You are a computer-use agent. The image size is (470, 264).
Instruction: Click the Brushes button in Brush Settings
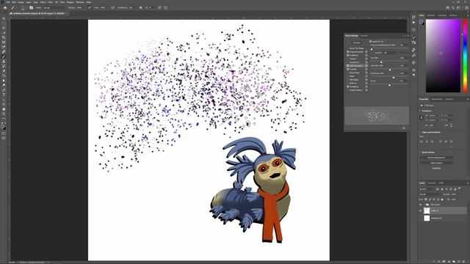[x=358, y=43]
